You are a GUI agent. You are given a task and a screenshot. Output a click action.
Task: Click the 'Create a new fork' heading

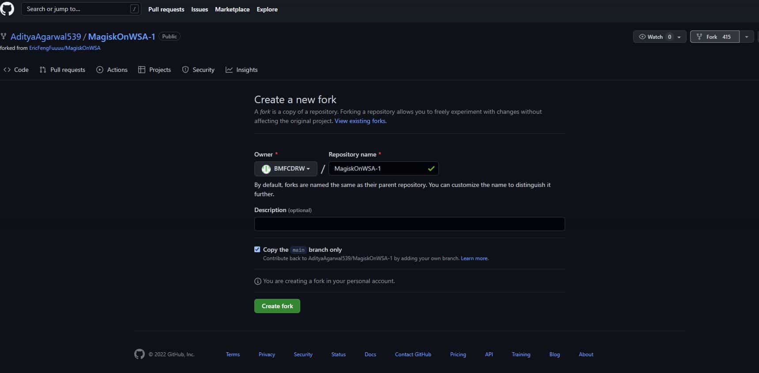pos(295,100)
